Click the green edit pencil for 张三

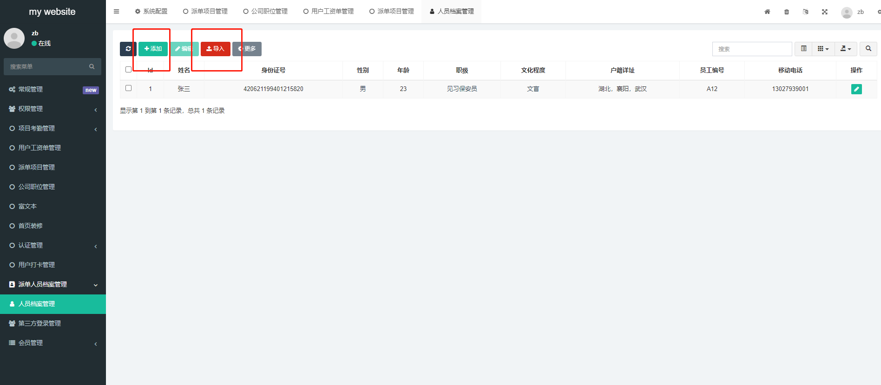tap(856, 89)
